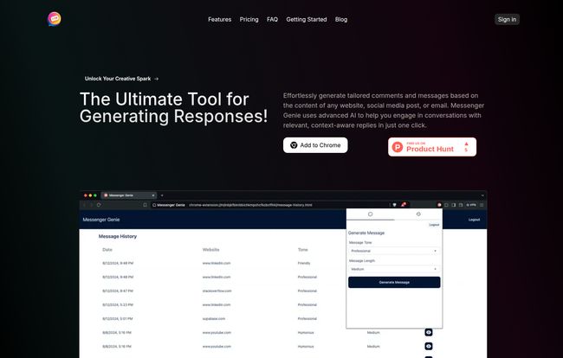This screenshot has width=563, height=358.
Task: Click the Message History heading
Action: (118, 237)
